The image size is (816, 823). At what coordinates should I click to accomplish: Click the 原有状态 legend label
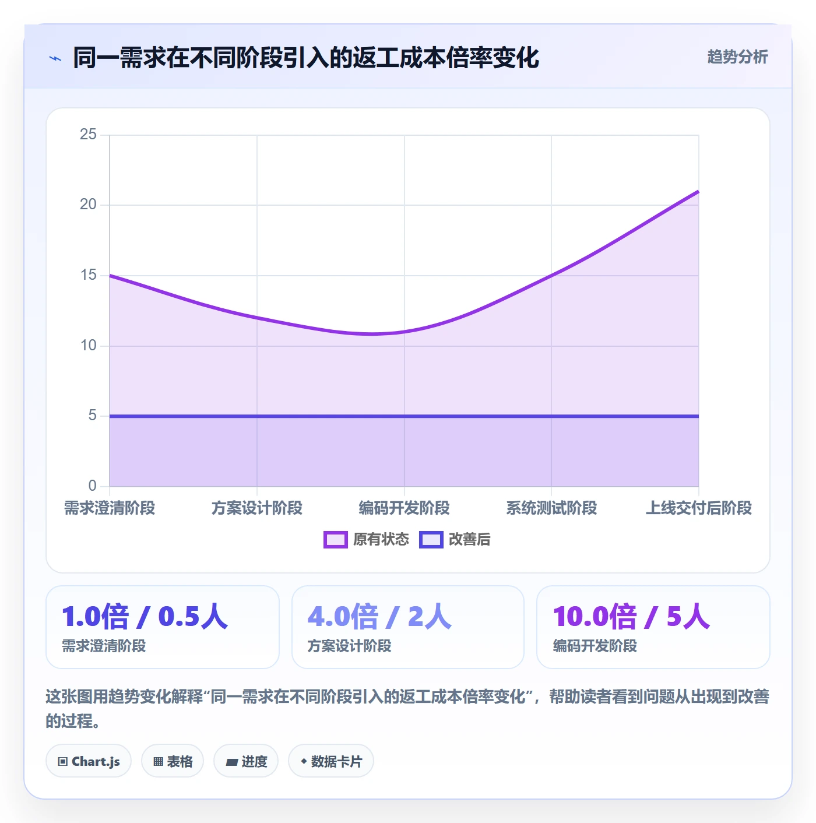381,540
